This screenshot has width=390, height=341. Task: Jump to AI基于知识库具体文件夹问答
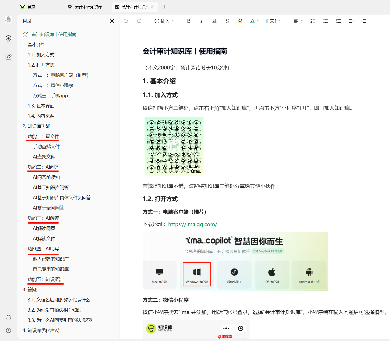(62, 198)
